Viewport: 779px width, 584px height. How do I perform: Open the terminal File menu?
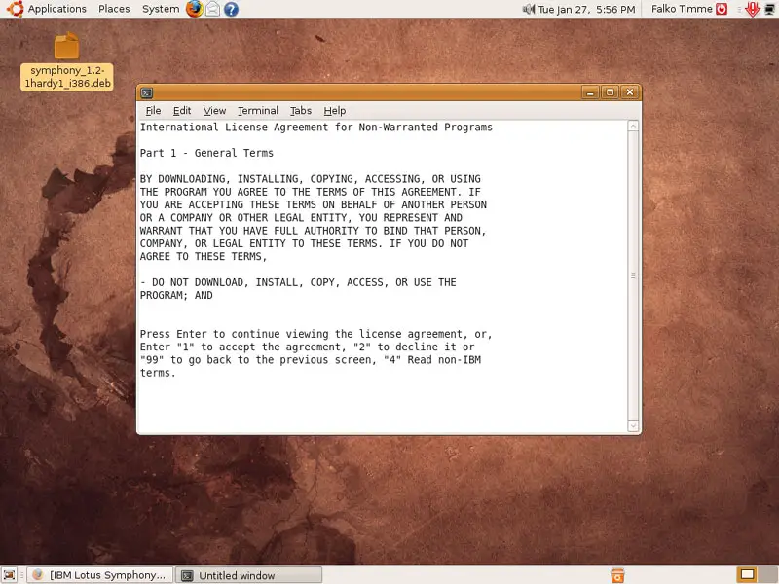click(x=153, y=111)
